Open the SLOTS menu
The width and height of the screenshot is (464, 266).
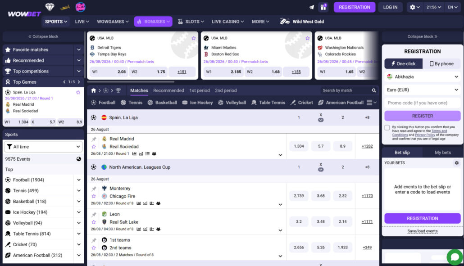(191, 22)
